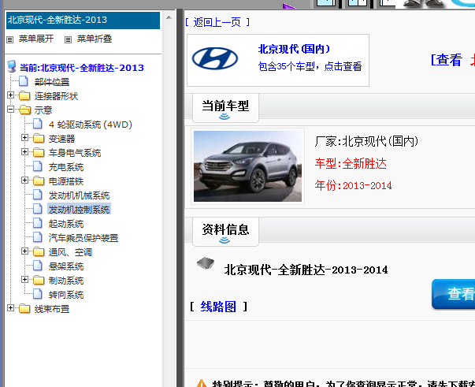Click the page icon for 发动机控制系统

tap(38, 209)
